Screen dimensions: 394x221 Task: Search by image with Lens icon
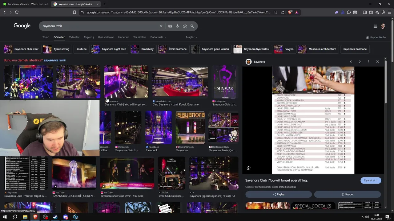[x=185, y=26]
